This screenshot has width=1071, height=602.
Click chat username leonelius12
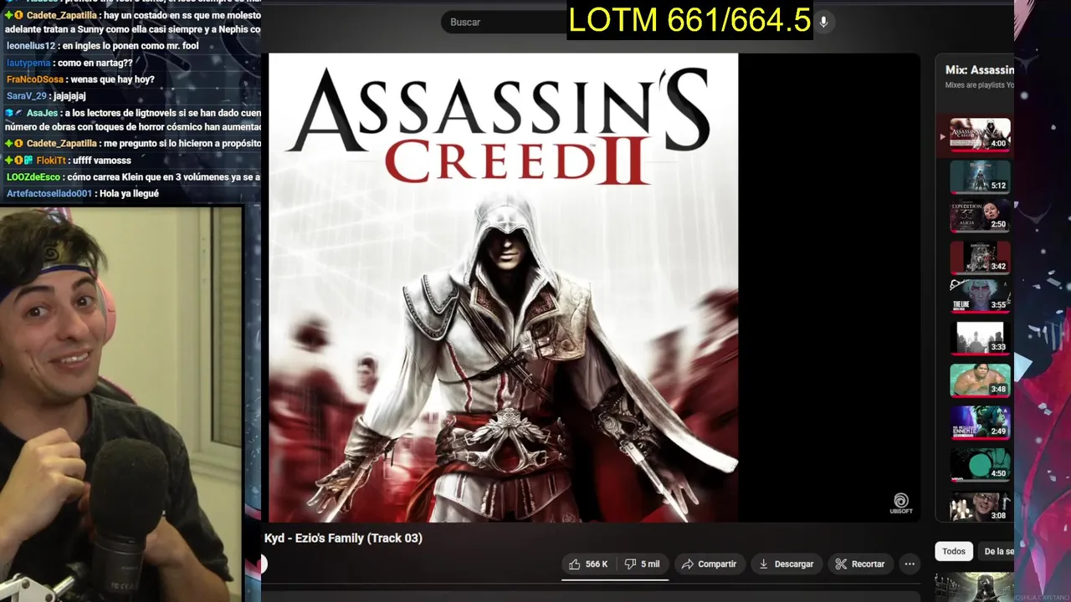click(x=31, y=46)
